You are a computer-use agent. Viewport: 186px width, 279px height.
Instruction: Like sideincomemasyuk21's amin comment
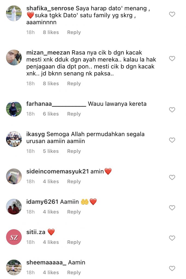pyautogui.click(x=172, y=177)
